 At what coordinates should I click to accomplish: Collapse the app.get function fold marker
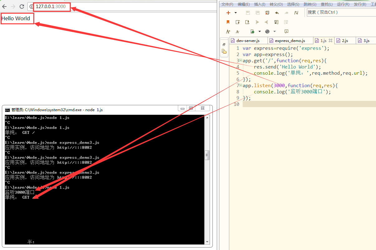240,61
